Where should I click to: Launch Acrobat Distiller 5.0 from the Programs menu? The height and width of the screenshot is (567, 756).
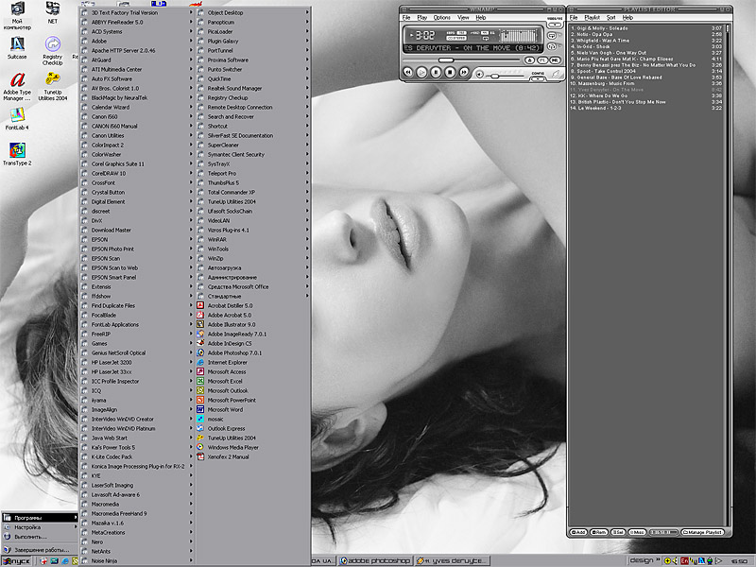point(252,305)
